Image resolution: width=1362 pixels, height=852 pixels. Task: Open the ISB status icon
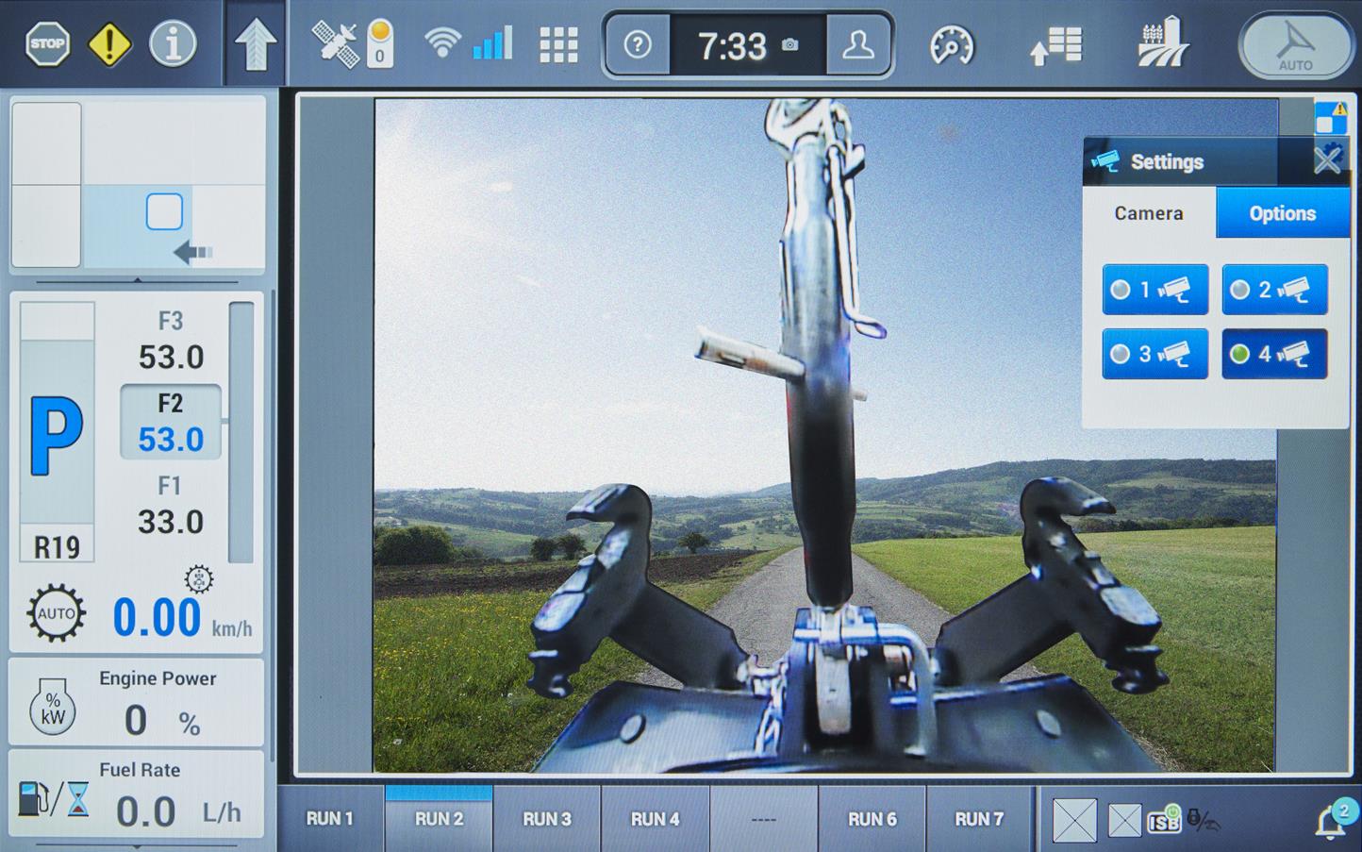point(1165,819)
